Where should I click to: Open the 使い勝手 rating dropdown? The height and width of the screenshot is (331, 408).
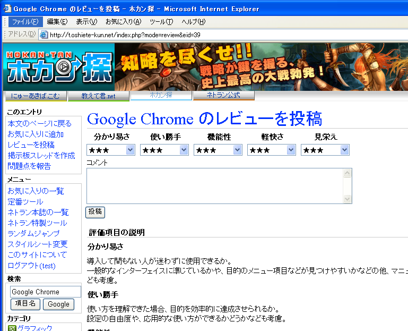click(164, 150)
